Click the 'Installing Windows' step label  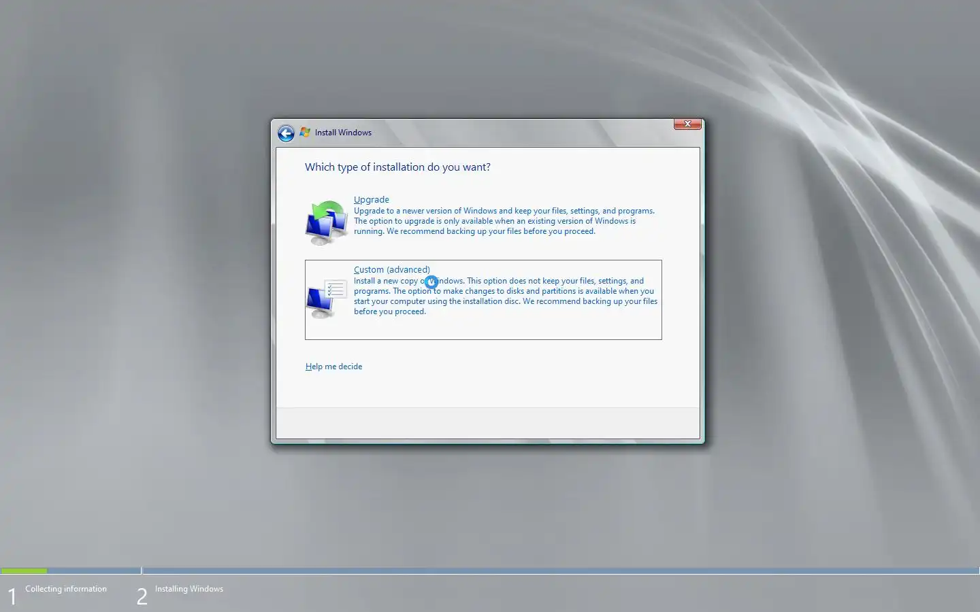click(189, 589)
